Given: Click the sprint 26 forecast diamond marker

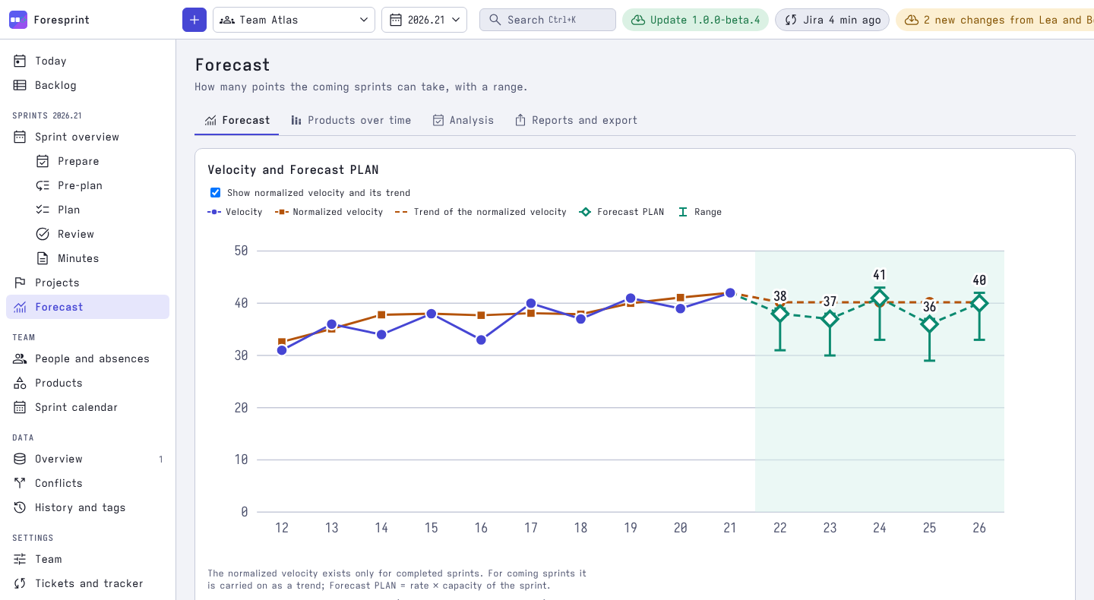Looking at the screenshot, I should tap(979, 303).
